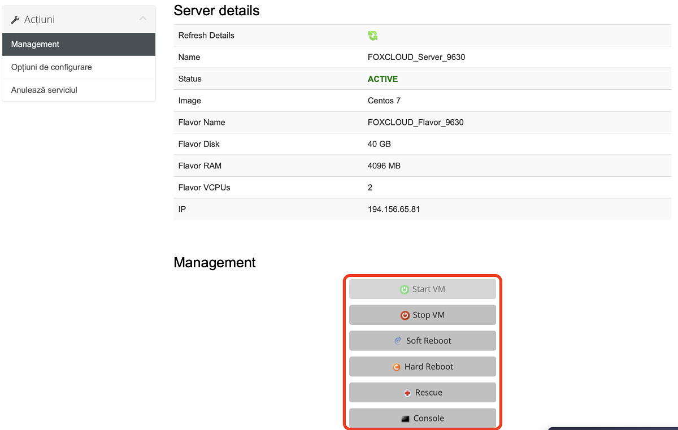Click the green Refresh Details icon
This screenshot has height=430, width=678.
[373, 36]
